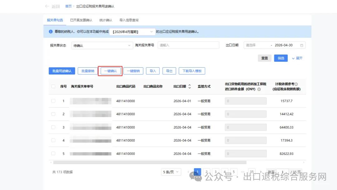The width and height of the screenshot is (337, 190).
Task: Click 监管方式 column header
Action: [204, 86]
